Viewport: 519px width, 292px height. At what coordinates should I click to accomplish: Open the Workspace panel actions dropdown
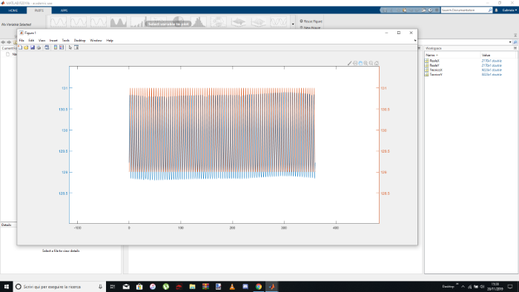pyautogui.click(x=515, y=48)
